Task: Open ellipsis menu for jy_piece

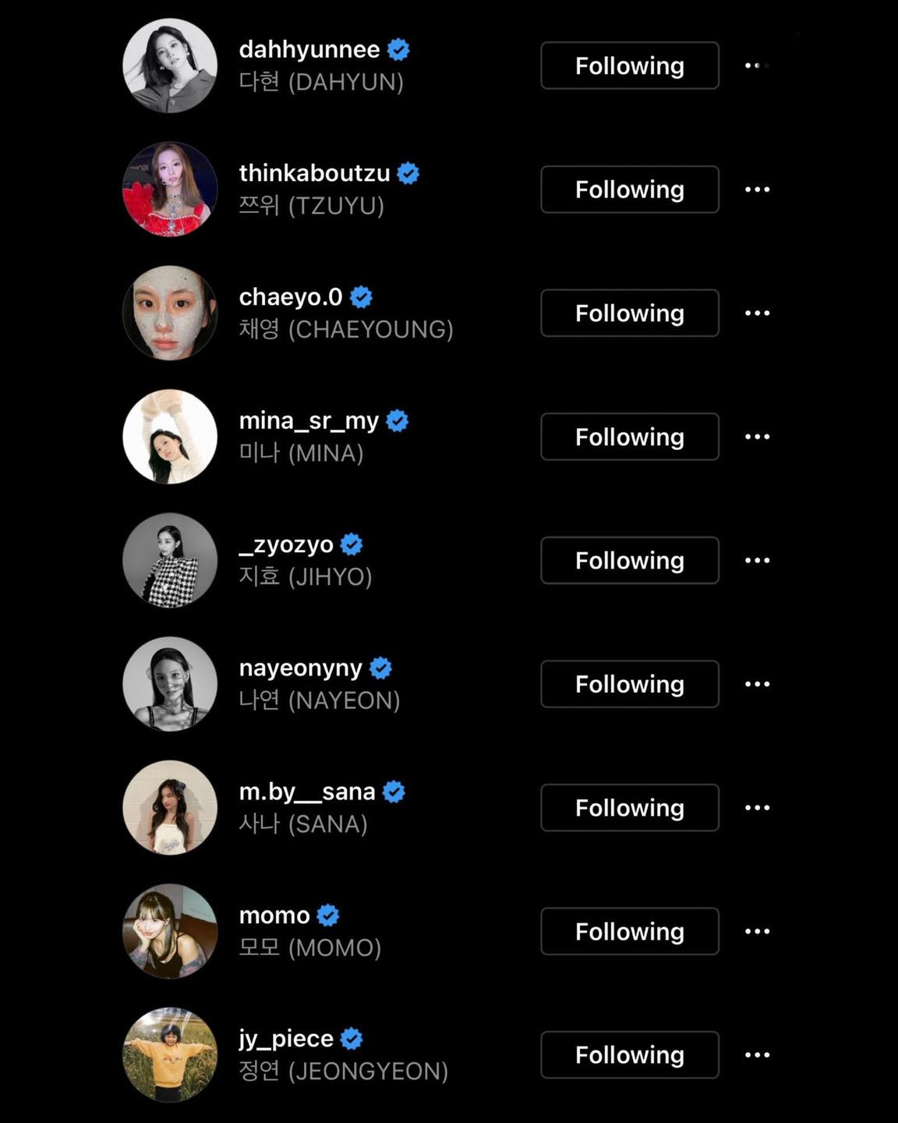Action: pos(757,1055)
